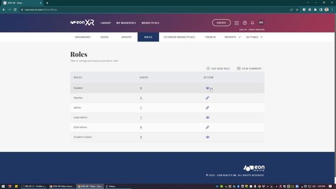Screen dimensions: 336x189
Task: Open the browser profile avatar in toolbar
Action: pyautogui.click(x=327, y=9)
